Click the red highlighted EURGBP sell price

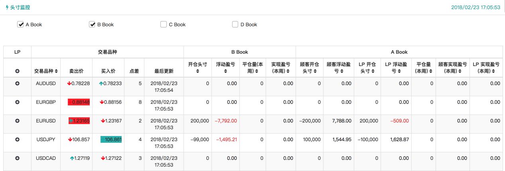(x=79, y=102)
